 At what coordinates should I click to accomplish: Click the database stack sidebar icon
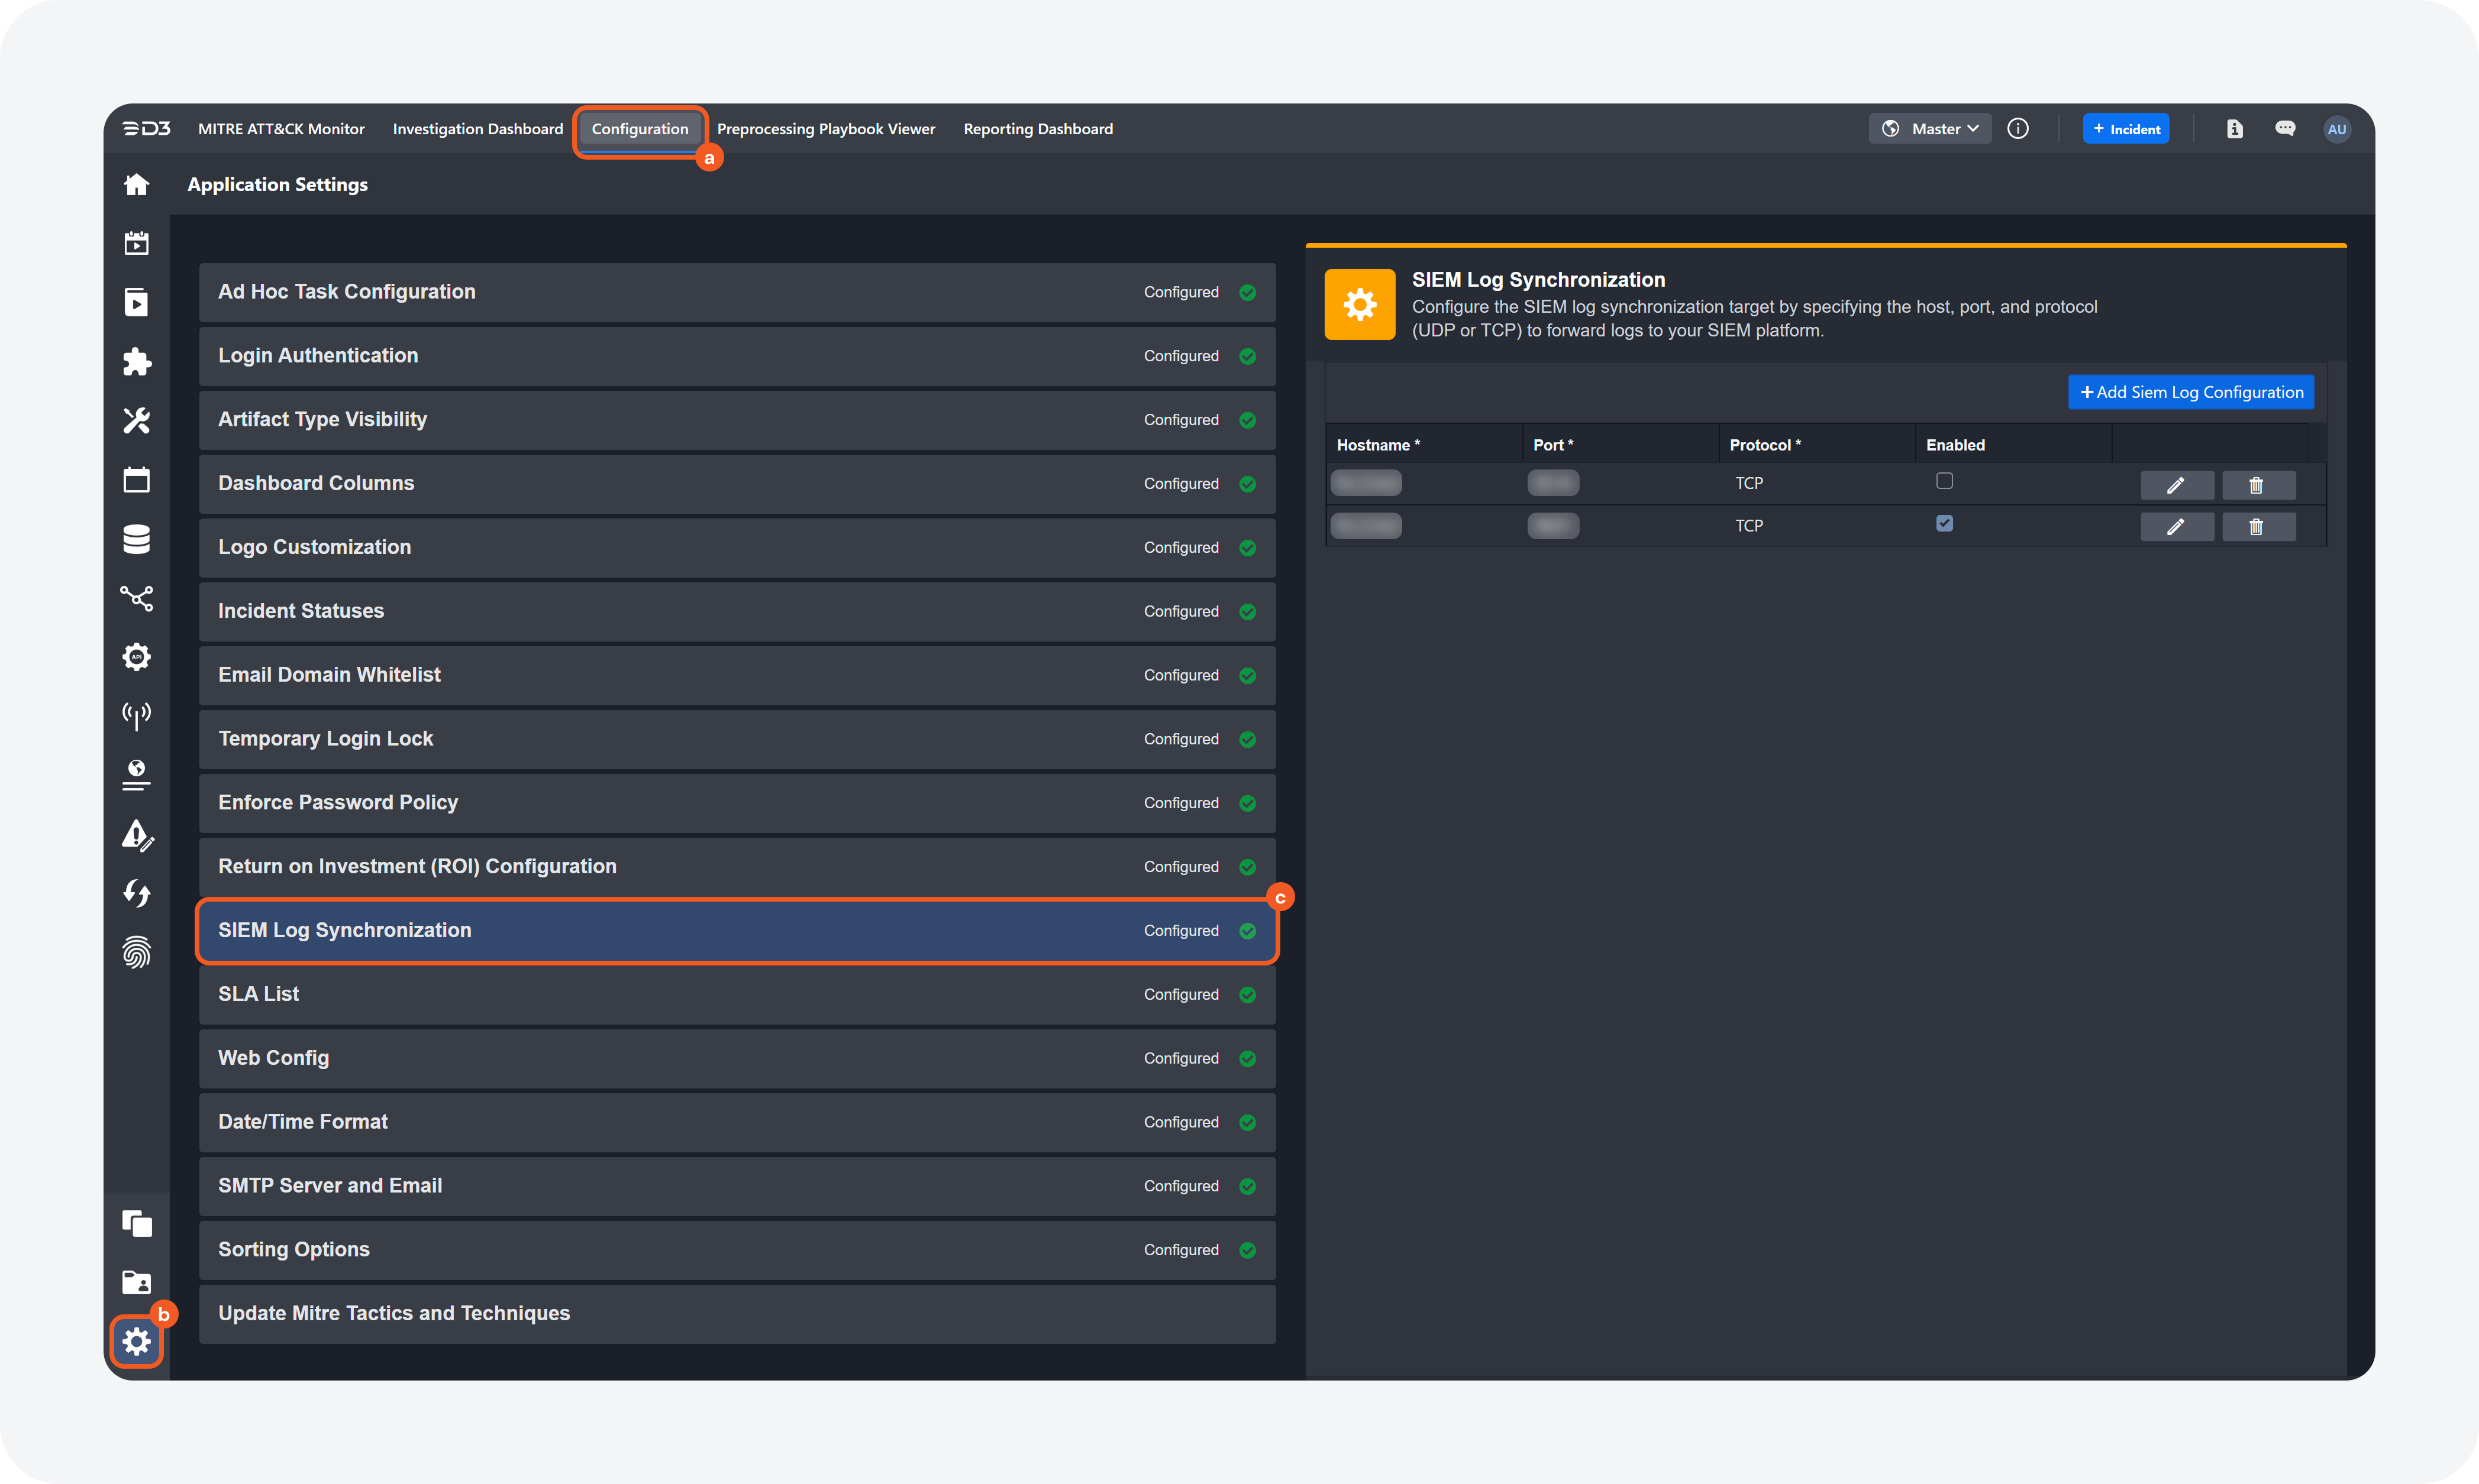click(136, 539)
